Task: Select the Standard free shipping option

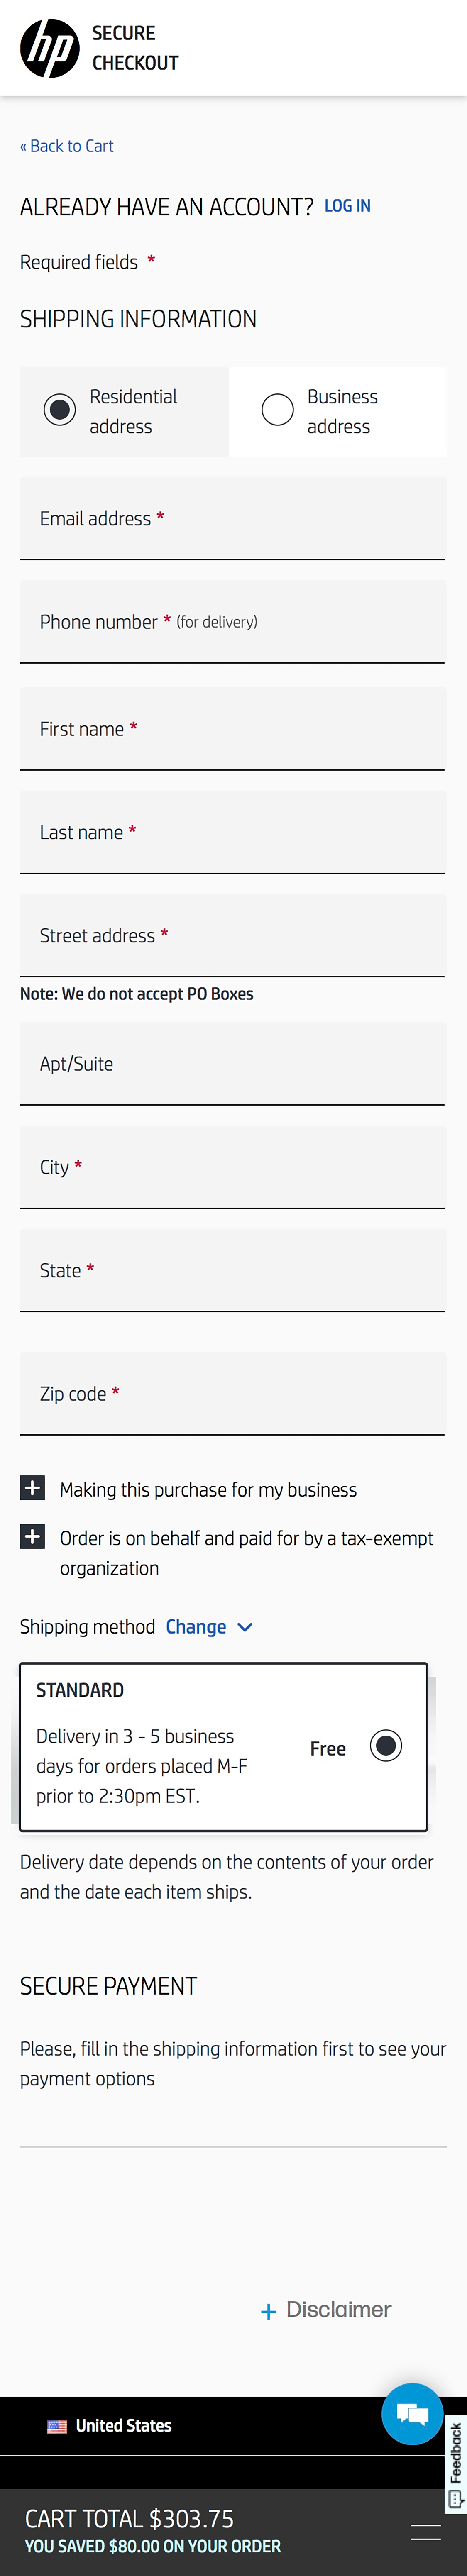Action: pos(386,1745)
